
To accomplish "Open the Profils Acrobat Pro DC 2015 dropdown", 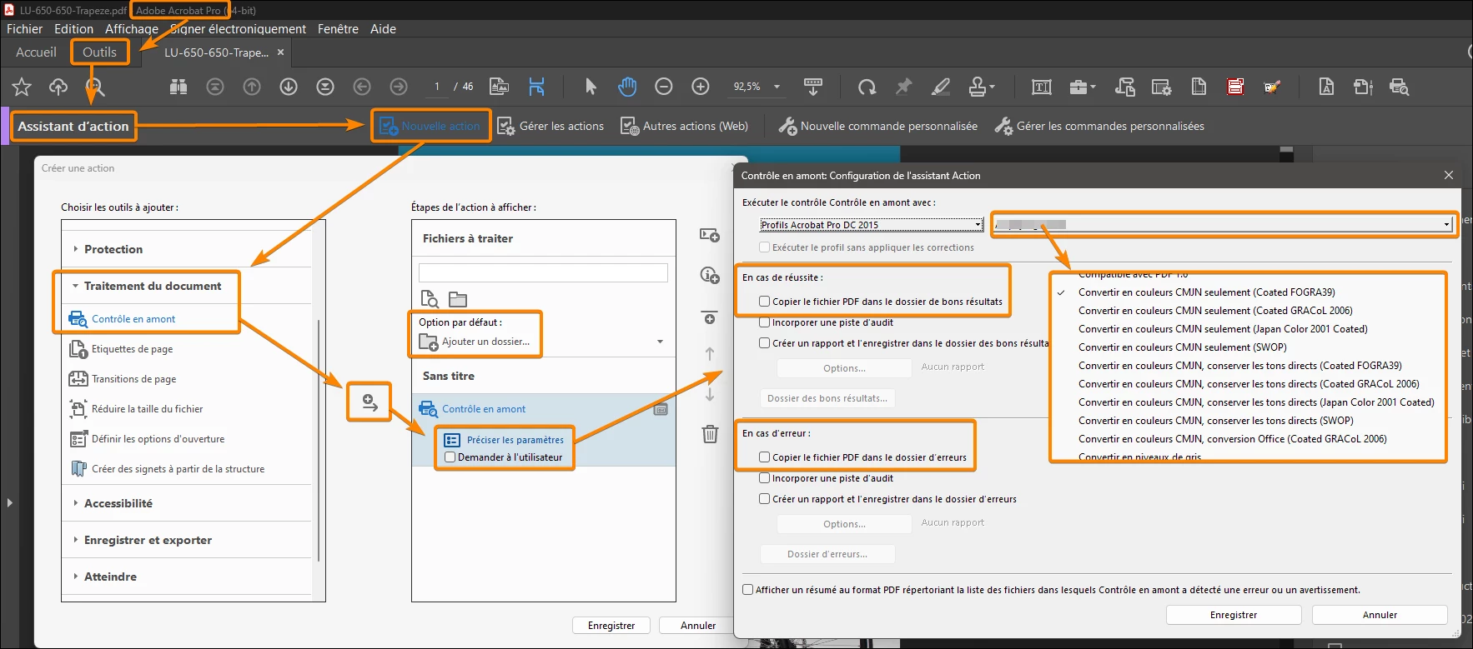I will (872, 225).
